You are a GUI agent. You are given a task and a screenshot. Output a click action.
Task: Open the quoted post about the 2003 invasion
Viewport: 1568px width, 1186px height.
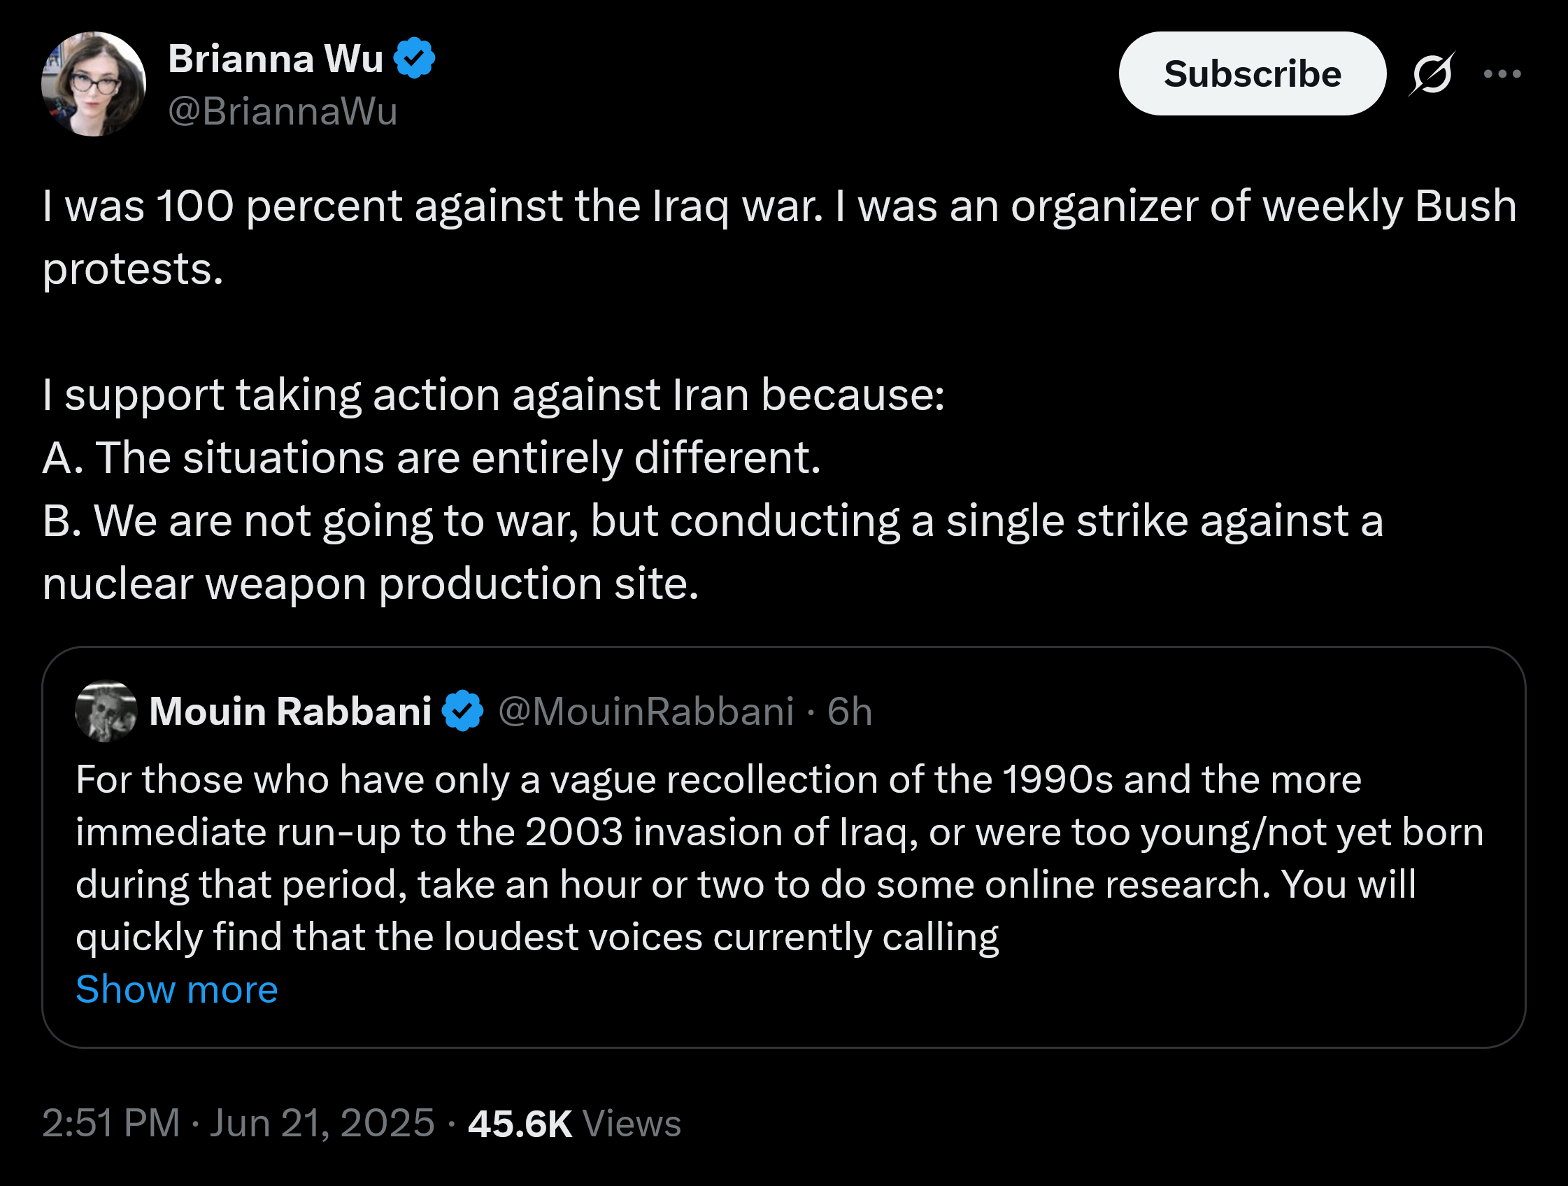coord(783,847)
